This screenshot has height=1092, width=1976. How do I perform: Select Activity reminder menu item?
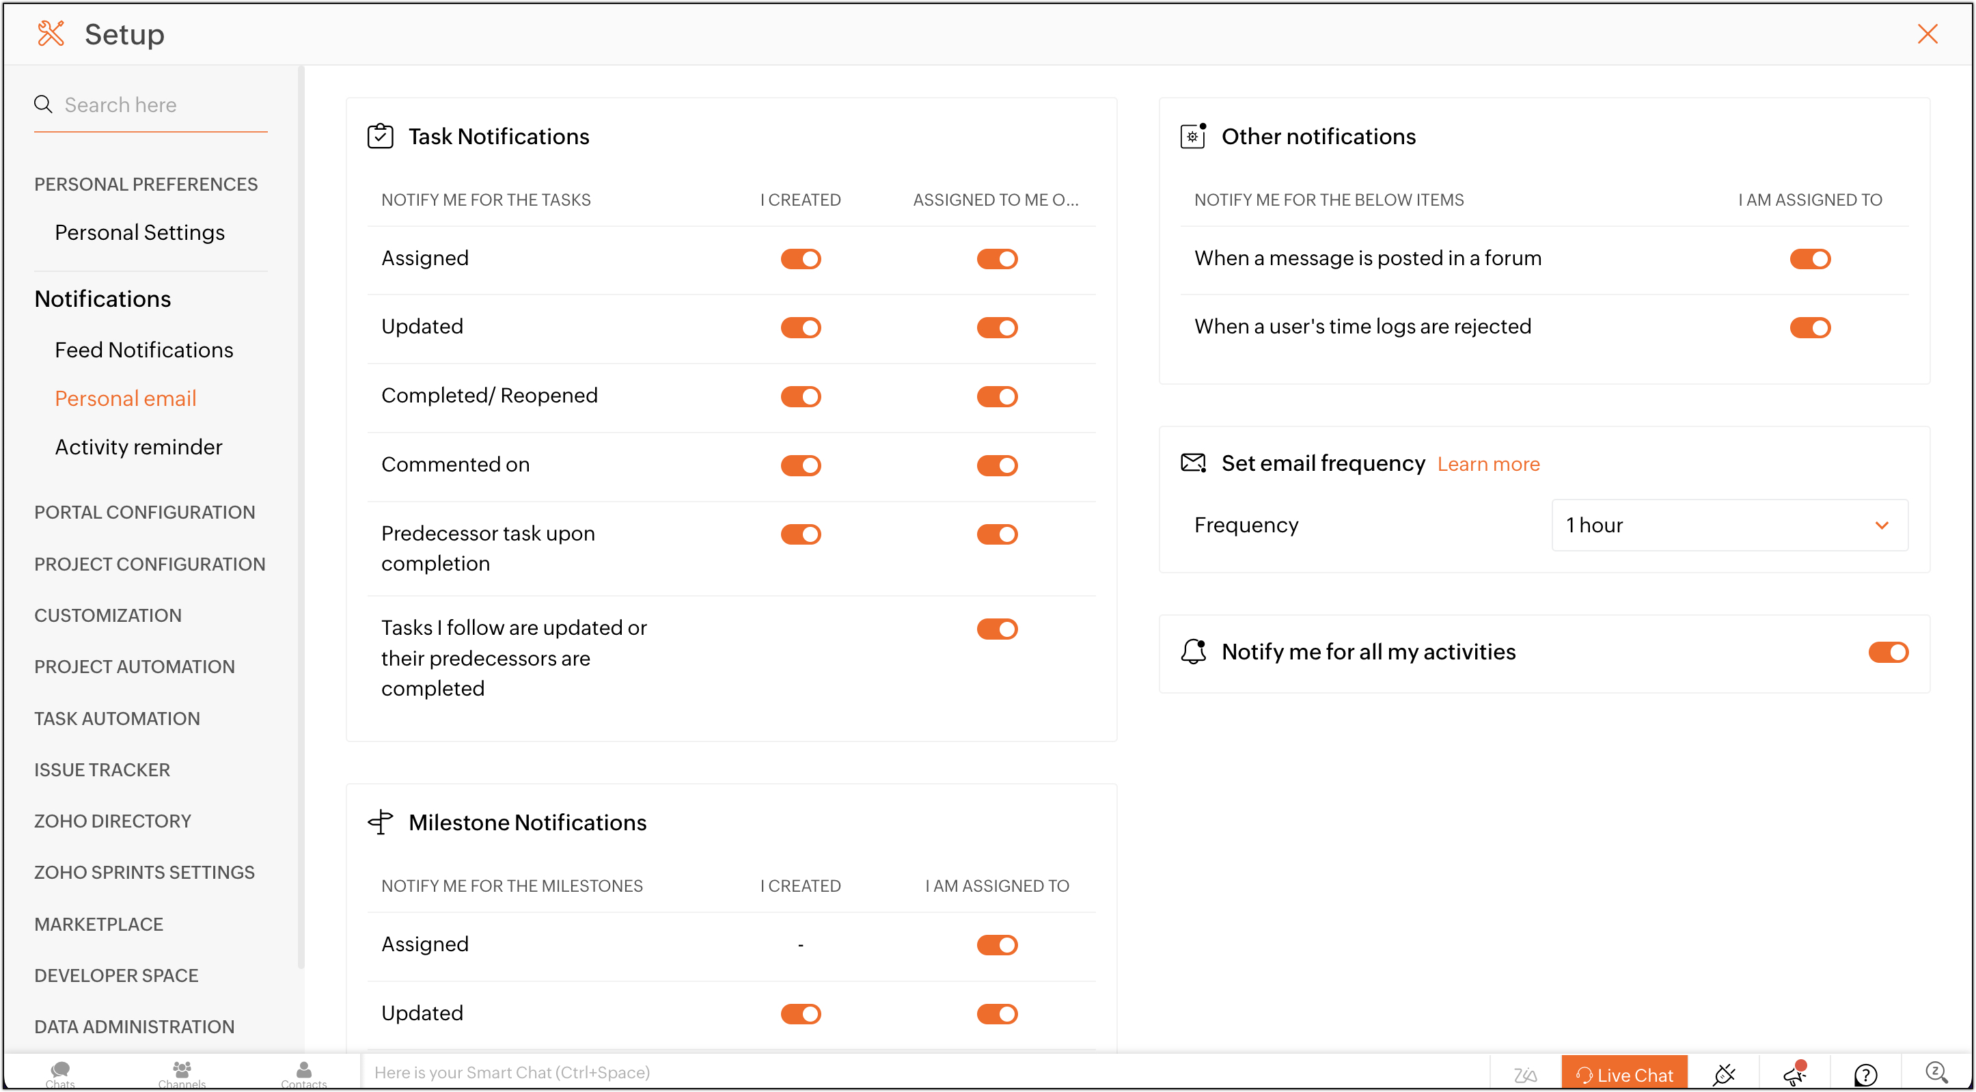point(138,447)
